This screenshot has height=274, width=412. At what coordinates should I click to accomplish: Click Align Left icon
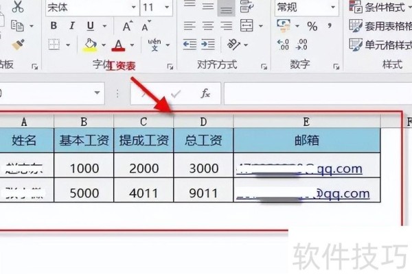(190, 26)
